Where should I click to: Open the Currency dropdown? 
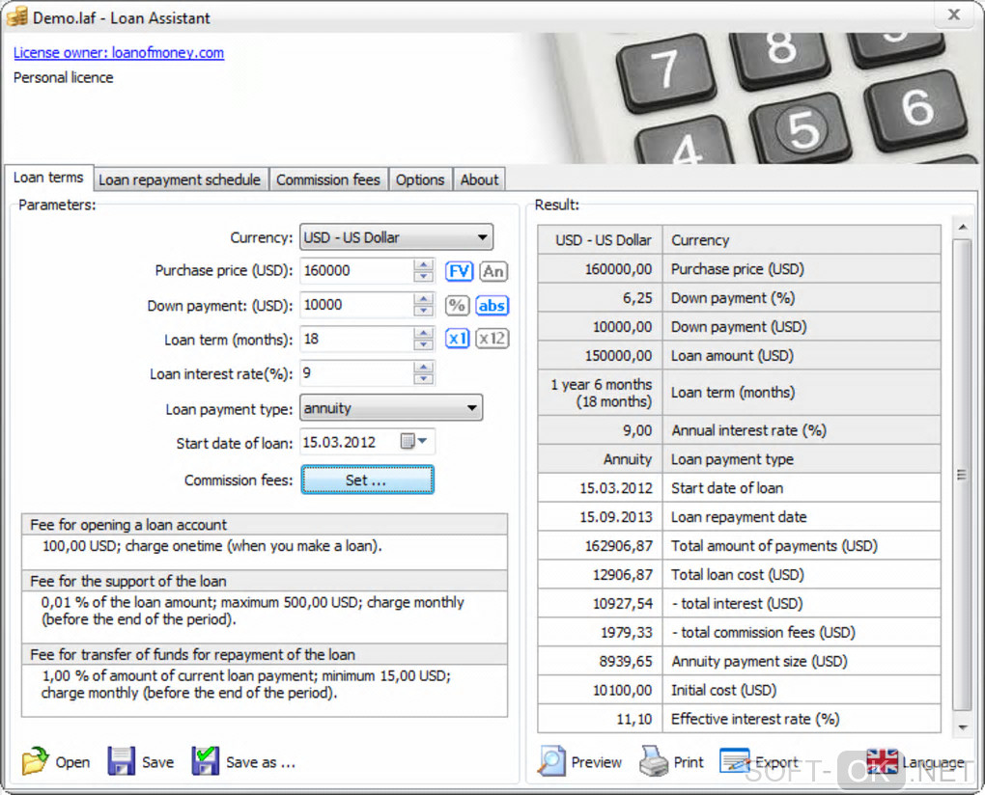[x=396, y=237]
